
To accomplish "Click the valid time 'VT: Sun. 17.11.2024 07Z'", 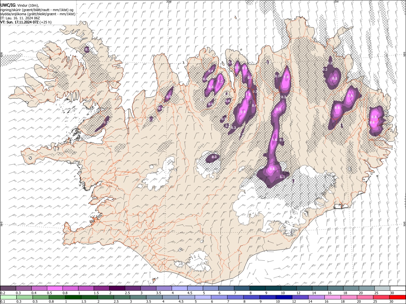I will point(19,22).
